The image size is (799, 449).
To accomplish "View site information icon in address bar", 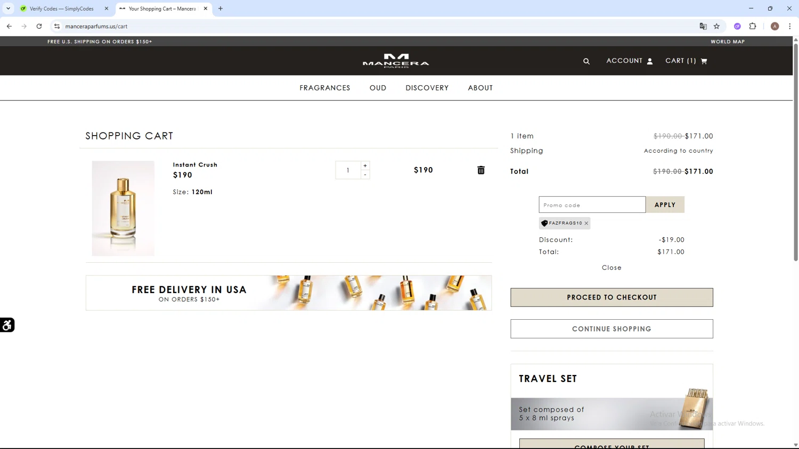I will (57, 26).
